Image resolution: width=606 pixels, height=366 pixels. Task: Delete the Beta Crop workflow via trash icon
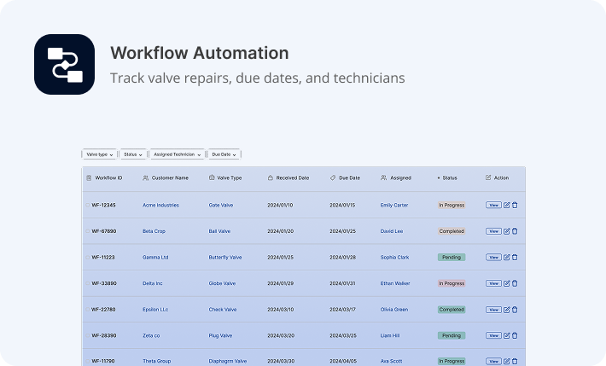click(515, 231)
